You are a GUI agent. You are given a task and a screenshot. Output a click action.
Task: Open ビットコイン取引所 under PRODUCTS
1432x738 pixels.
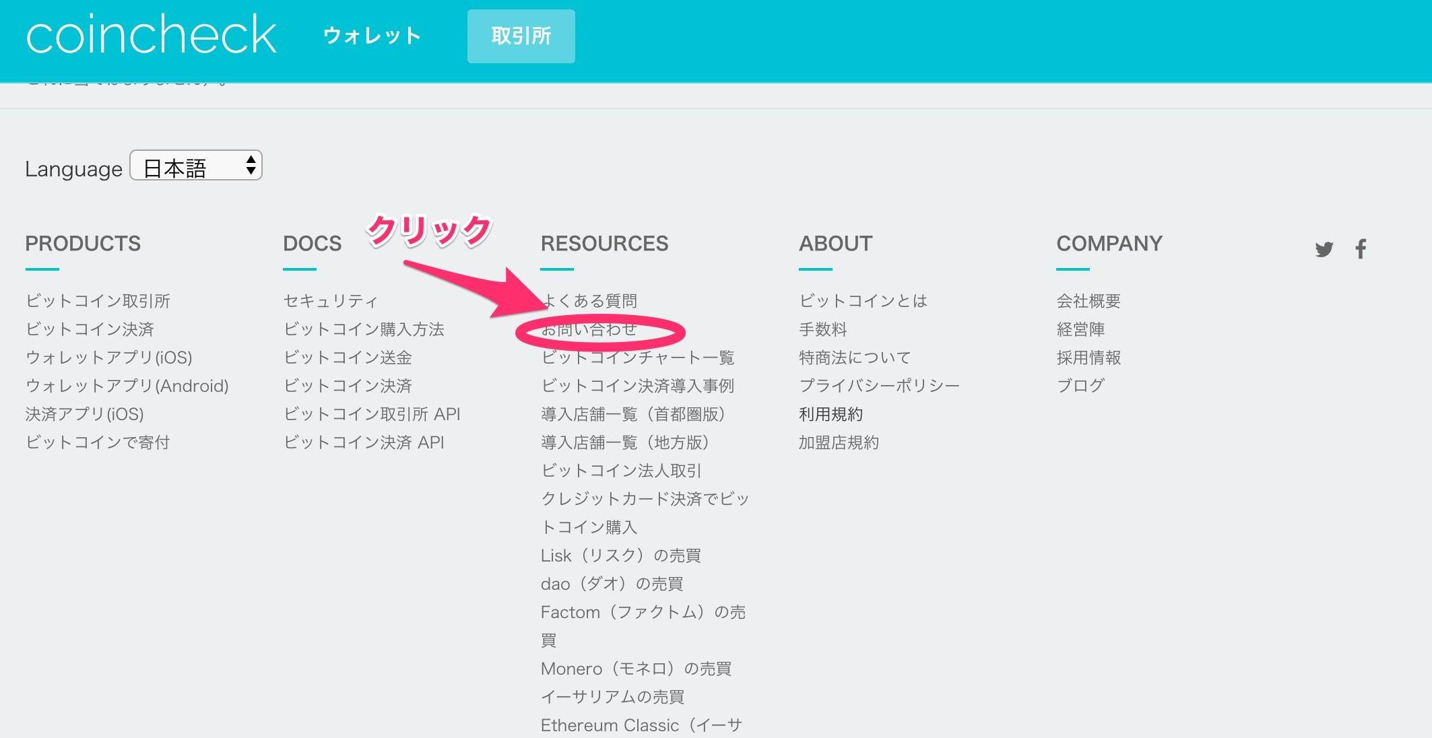point(98,301)
